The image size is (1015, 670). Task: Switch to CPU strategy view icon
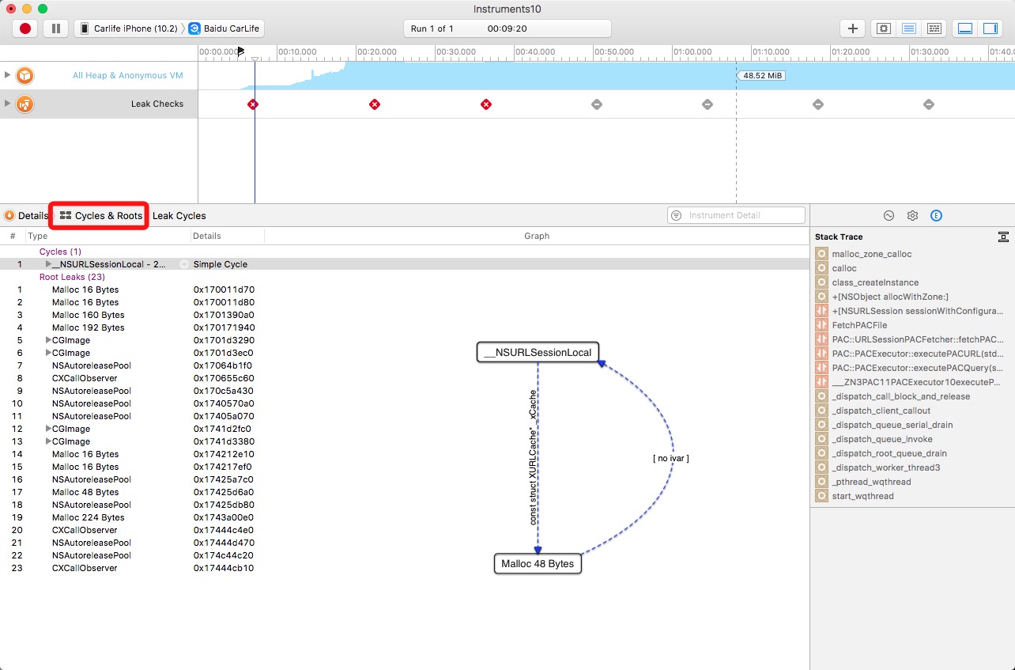point(883,28)
